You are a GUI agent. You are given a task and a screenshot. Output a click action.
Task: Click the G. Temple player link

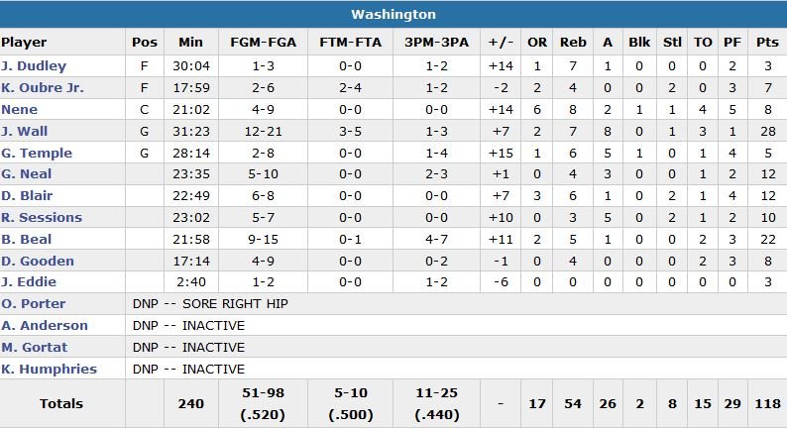tap(37, 153)
